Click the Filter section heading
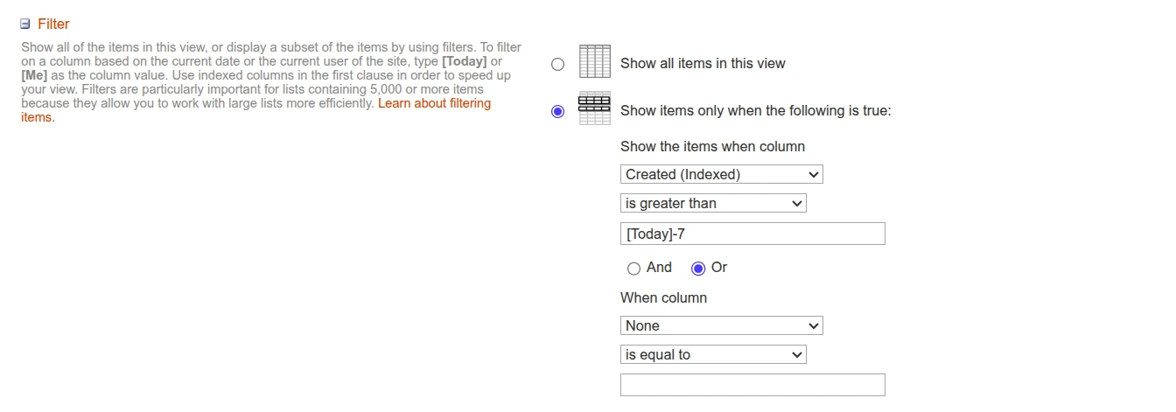This screenshot has height=412, width=1176. pyautogui.click(x=53, y=24)
